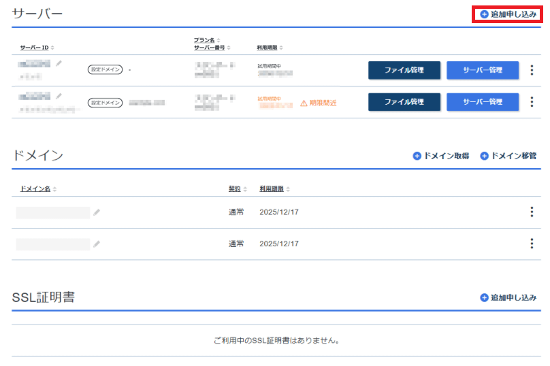This screenshot has height=366, width=550.
Task: Sort servers by プラン名 column
Action: tap(207, 40)
